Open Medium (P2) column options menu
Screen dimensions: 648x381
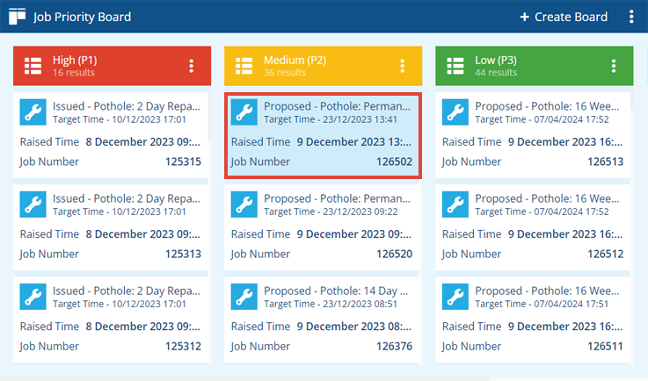[402, 66]
